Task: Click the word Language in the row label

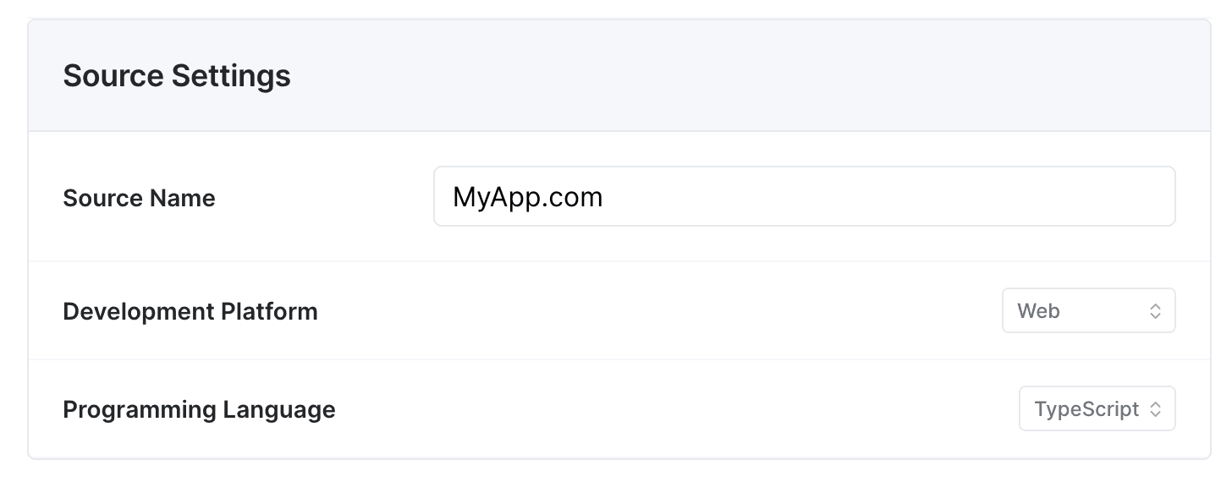Action: pos(279,409)
